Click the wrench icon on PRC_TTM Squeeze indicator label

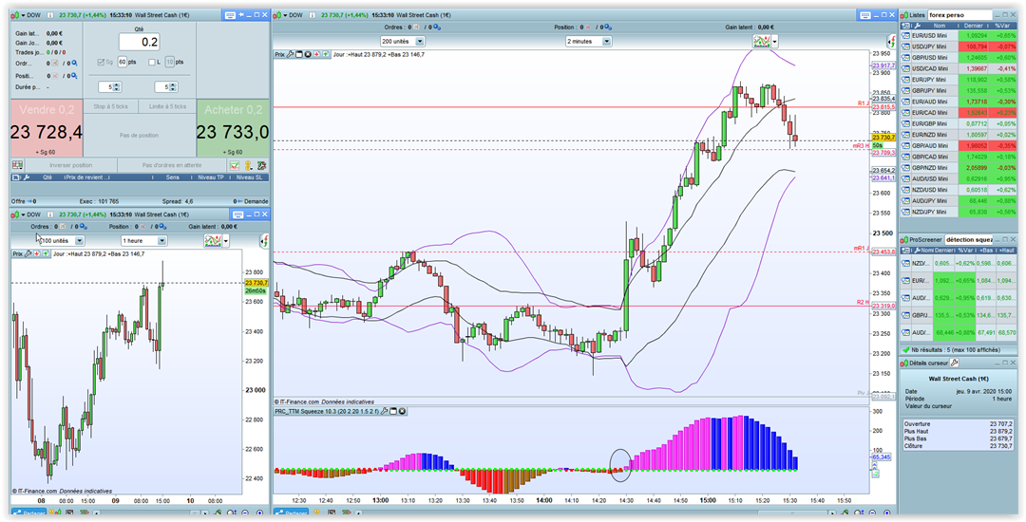coord(384,411)
